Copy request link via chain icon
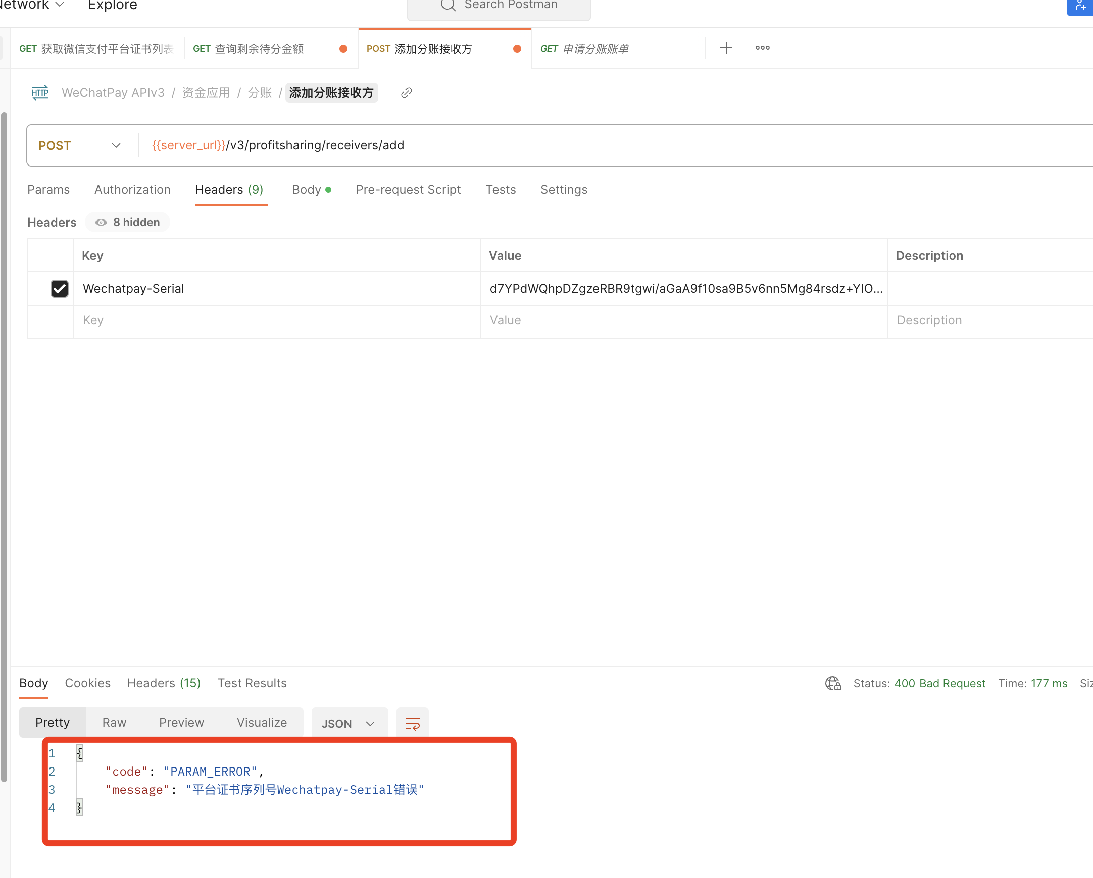The width and height of the screenshot is (1093, 878). pyautogui.click(x=406, y=93)
